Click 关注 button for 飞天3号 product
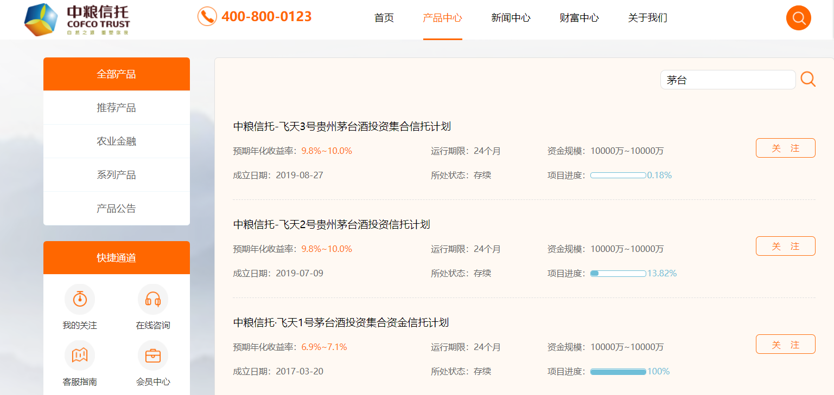Viewport: 834px width, 395px height. point(785,148)
